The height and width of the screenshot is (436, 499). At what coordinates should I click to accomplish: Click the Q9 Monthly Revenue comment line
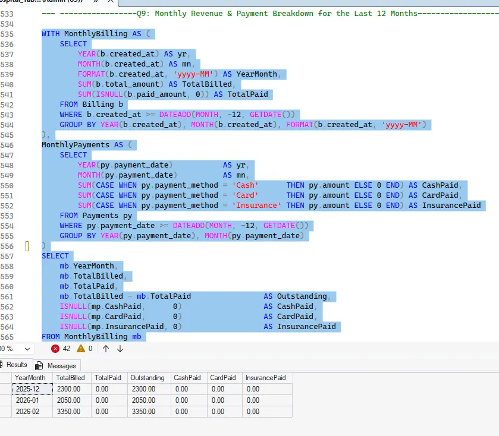(270, 14)
